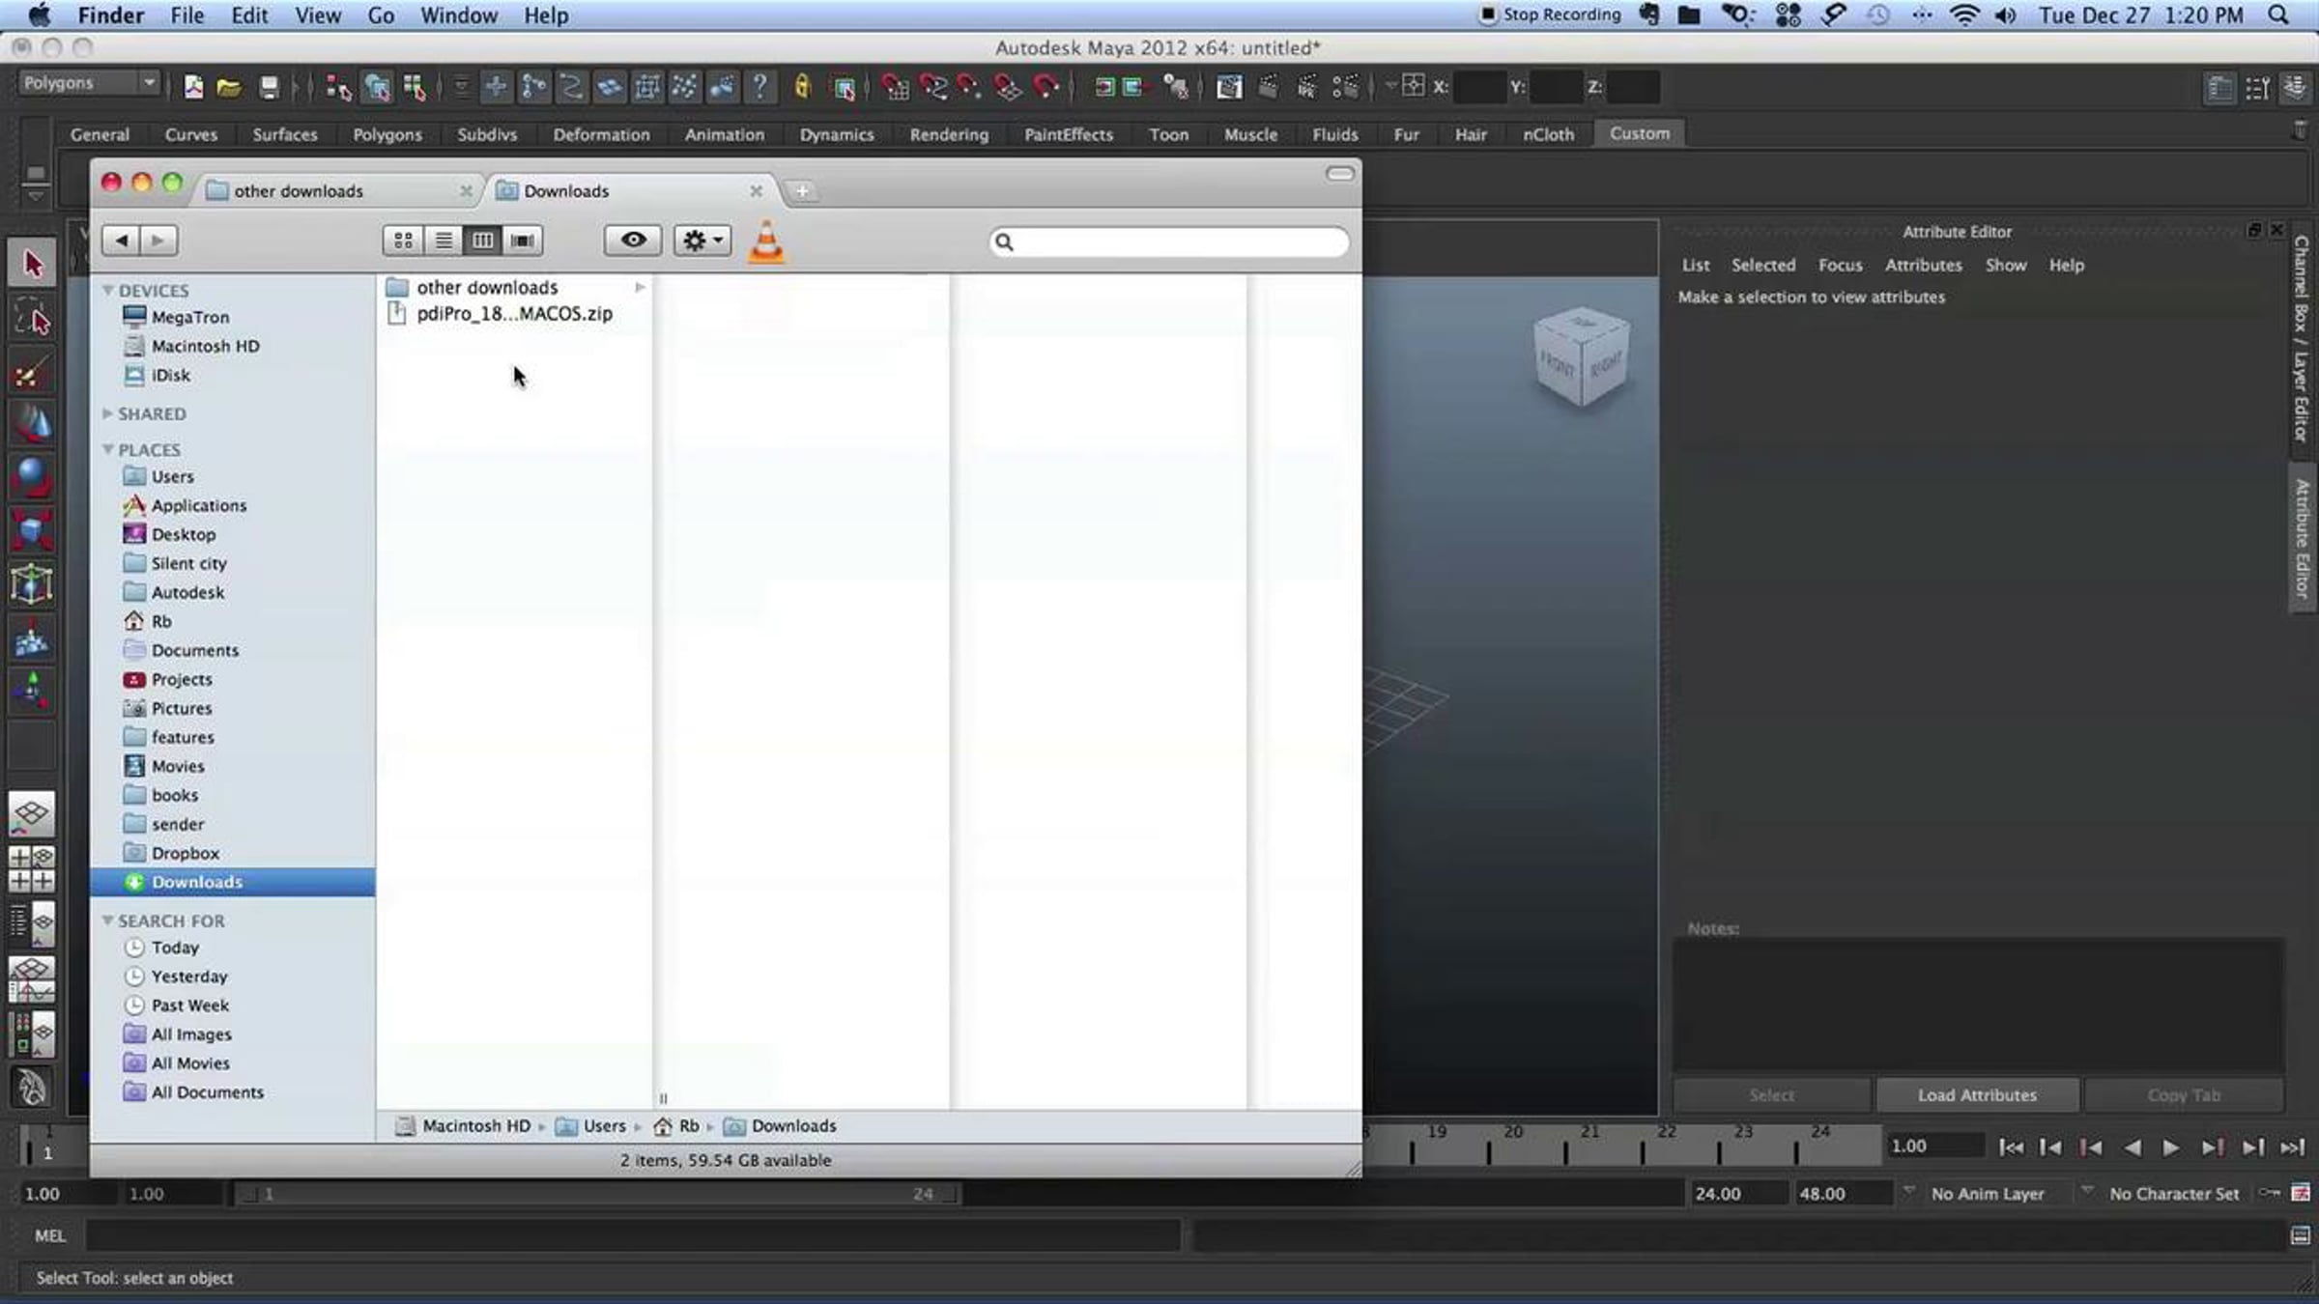Open the Focus menu in Attribute Editor
2319x1304 pixels.
[x=1840, y=265]
